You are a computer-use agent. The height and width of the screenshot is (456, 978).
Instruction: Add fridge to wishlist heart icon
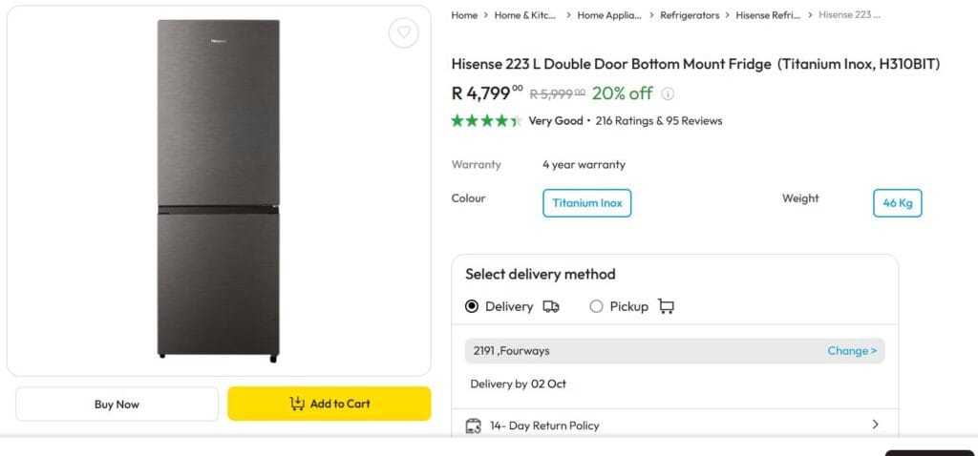tap(404, 32)
